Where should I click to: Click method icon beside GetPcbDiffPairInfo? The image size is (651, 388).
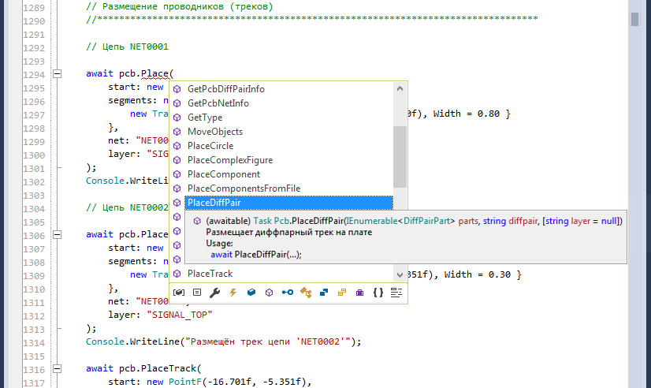tap(177, 89)
